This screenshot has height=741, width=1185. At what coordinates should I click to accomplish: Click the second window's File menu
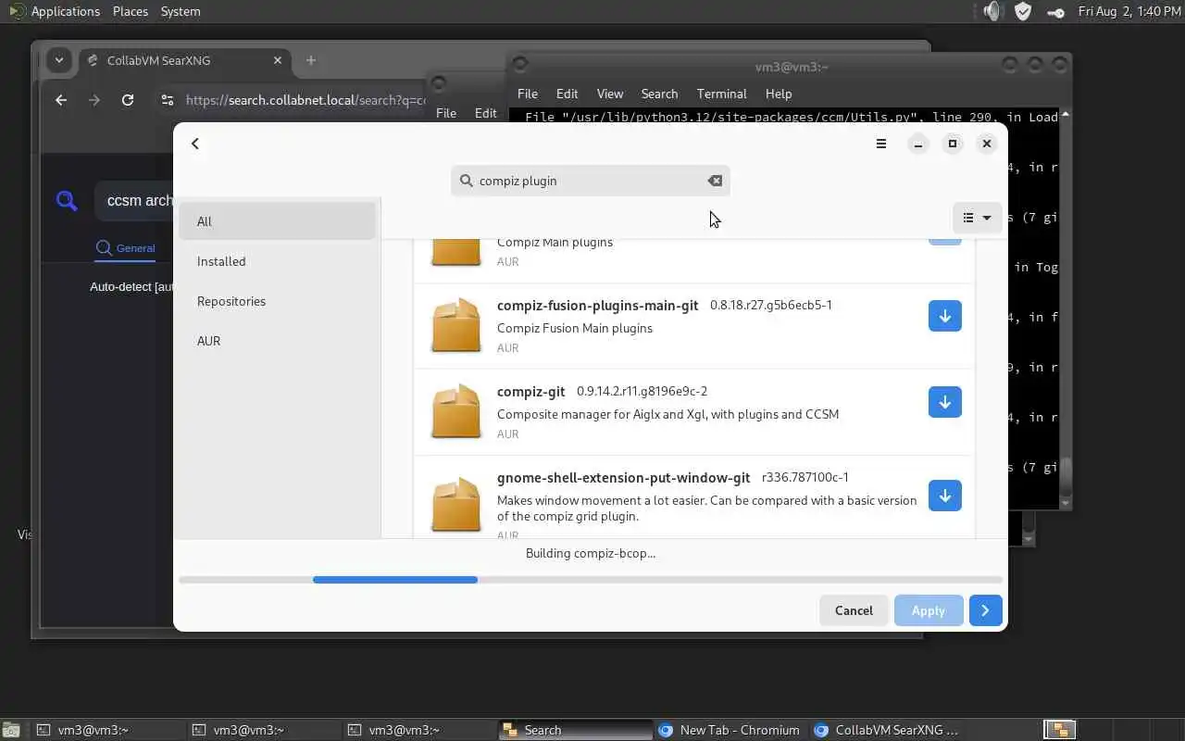(446, 113)
